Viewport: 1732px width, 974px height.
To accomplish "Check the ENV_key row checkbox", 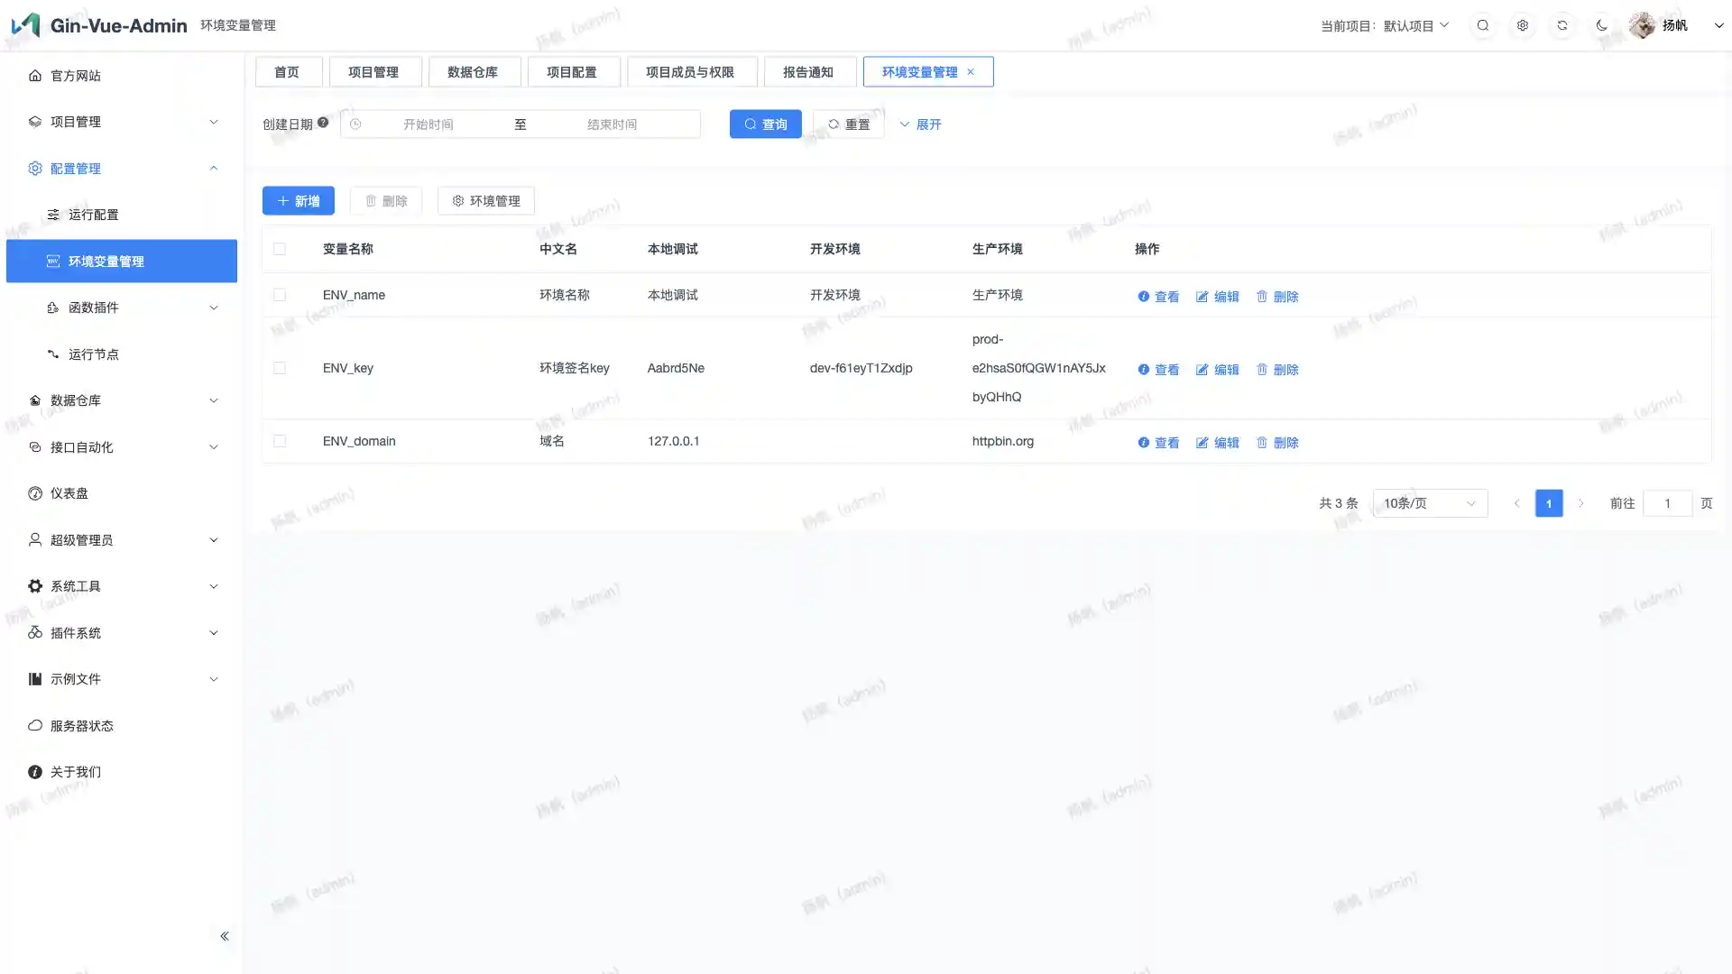I will pos(280,368).
